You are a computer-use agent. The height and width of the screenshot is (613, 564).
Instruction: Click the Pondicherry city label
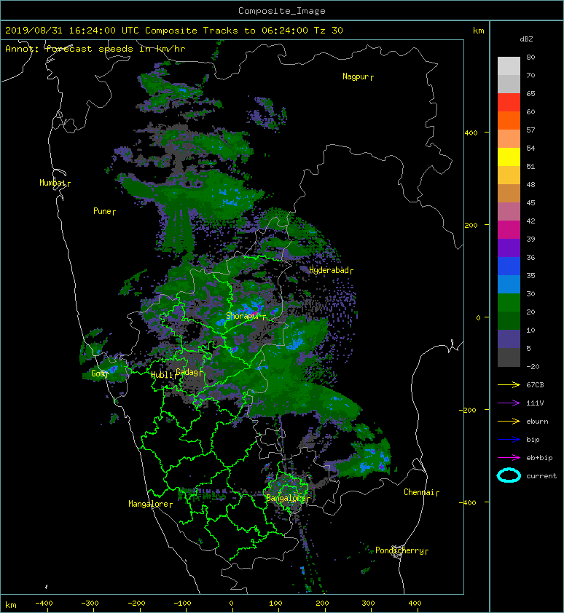click(x=402, y=551)
